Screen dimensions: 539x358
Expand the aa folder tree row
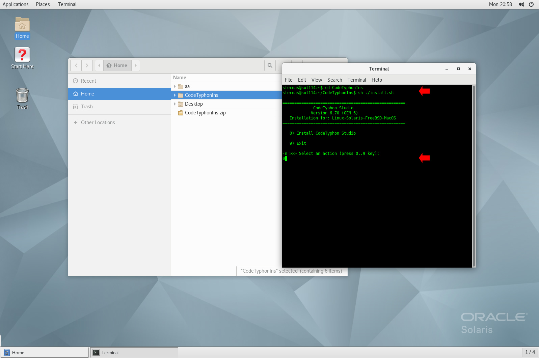click(x=174, y=87)
